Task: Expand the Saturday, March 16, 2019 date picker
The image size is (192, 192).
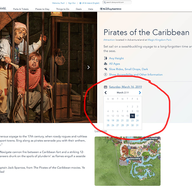Action: click(x=125, y=87)
